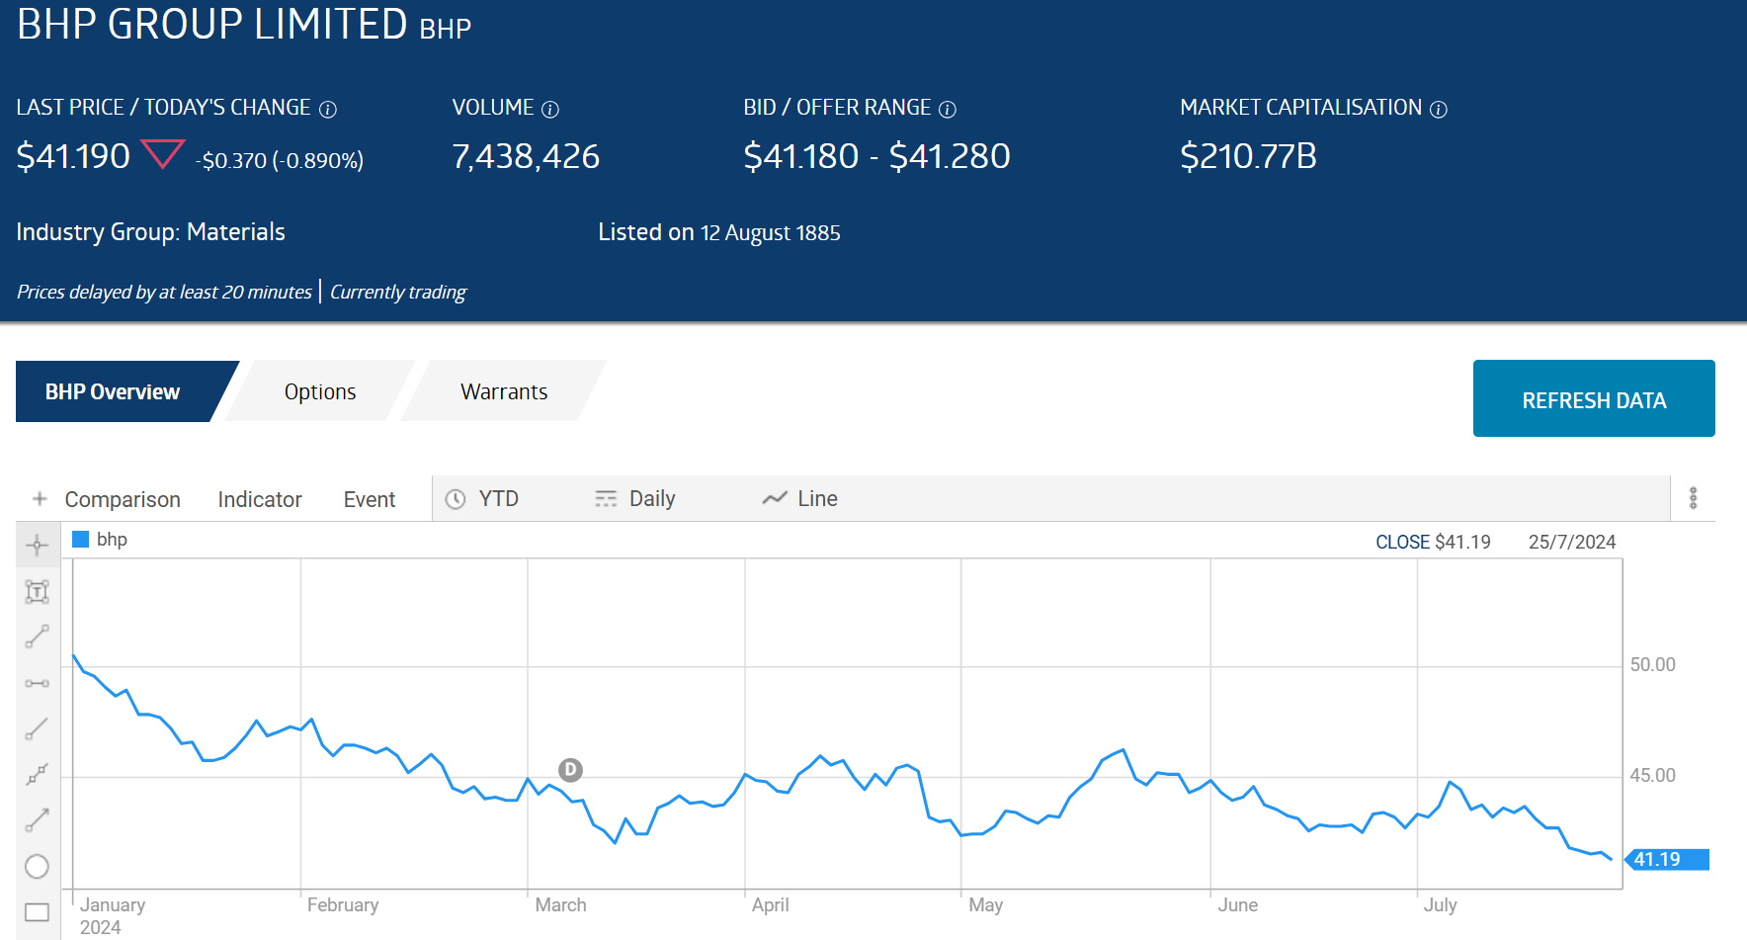This screenshot has height=940, width=1747.
Task: Click the $41.180 - $41.280 bid offer value
Action: tap(876, 156)
